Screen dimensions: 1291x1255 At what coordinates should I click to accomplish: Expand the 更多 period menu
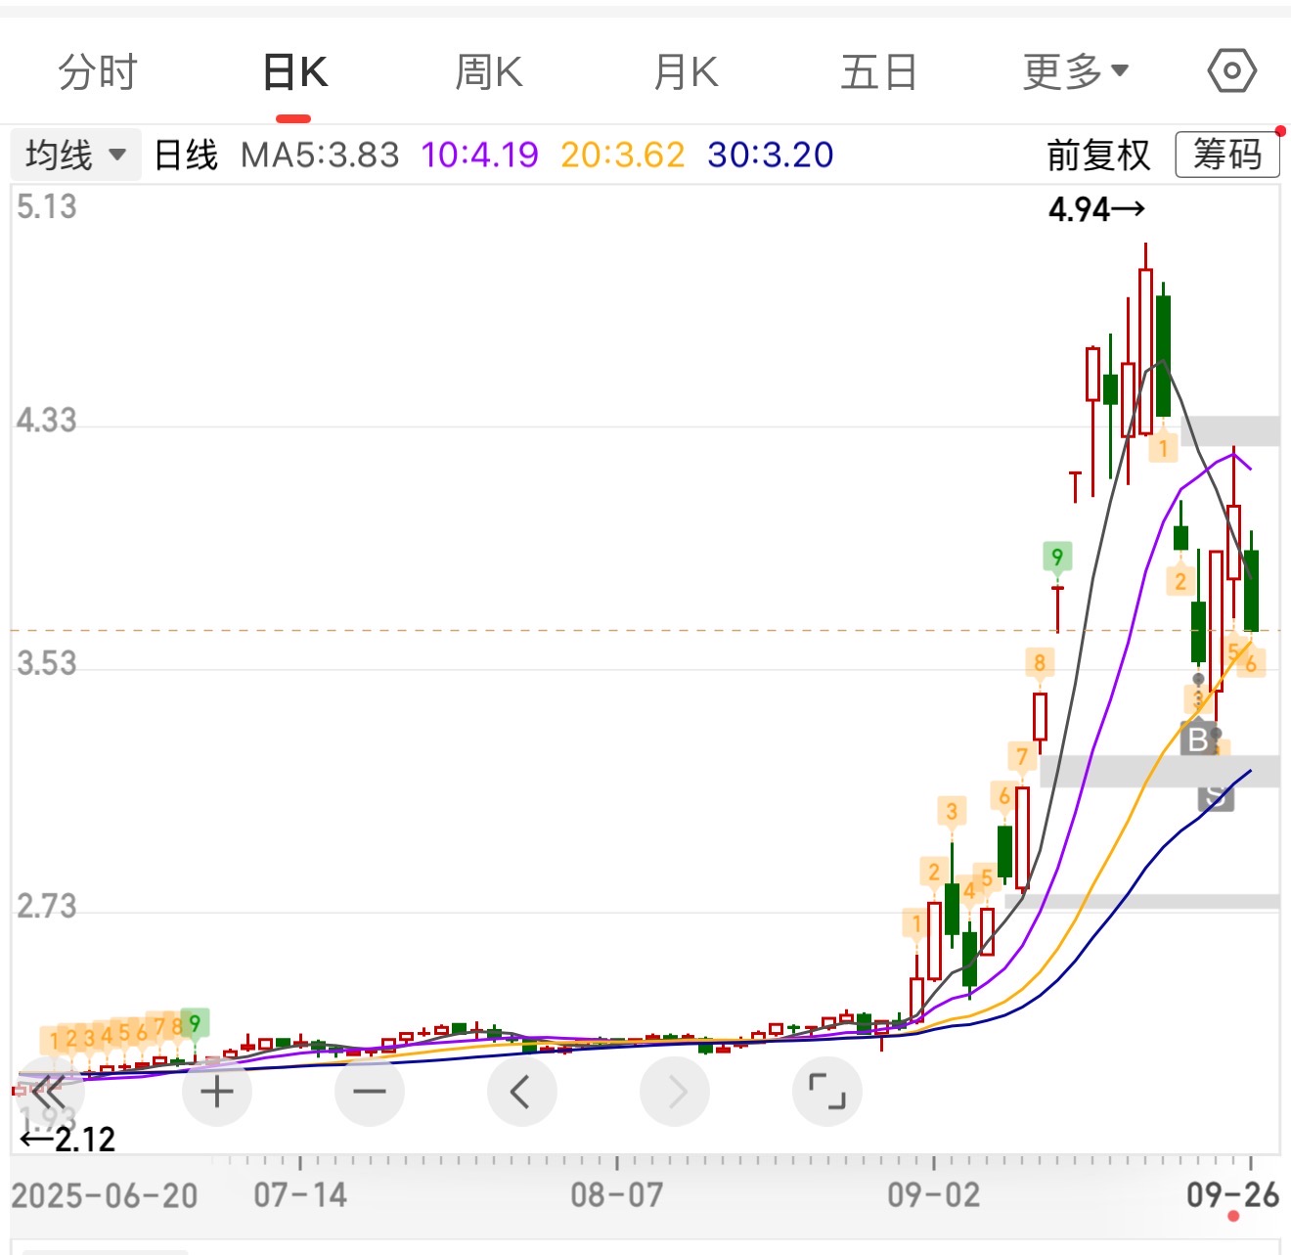(1075, 72)
